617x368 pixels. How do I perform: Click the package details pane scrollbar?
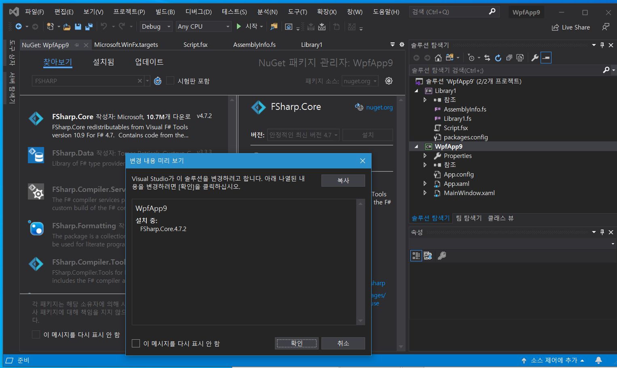(401, 223)
